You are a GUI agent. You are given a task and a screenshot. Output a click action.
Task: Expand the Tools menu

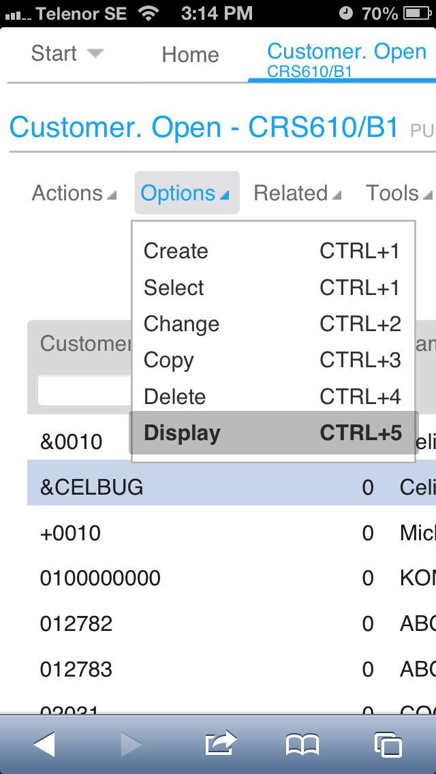coord(399,193)
